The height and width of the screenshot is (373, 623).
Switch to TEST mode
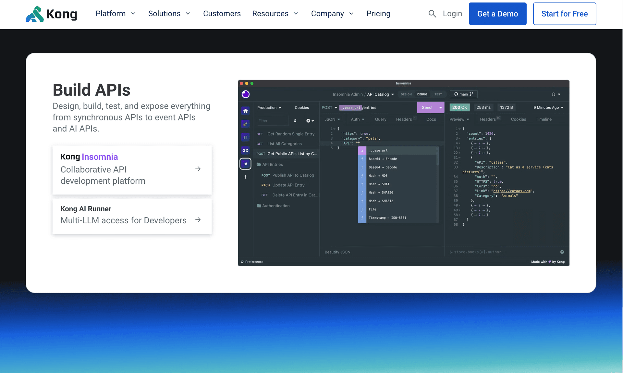[x=438, y=94]
